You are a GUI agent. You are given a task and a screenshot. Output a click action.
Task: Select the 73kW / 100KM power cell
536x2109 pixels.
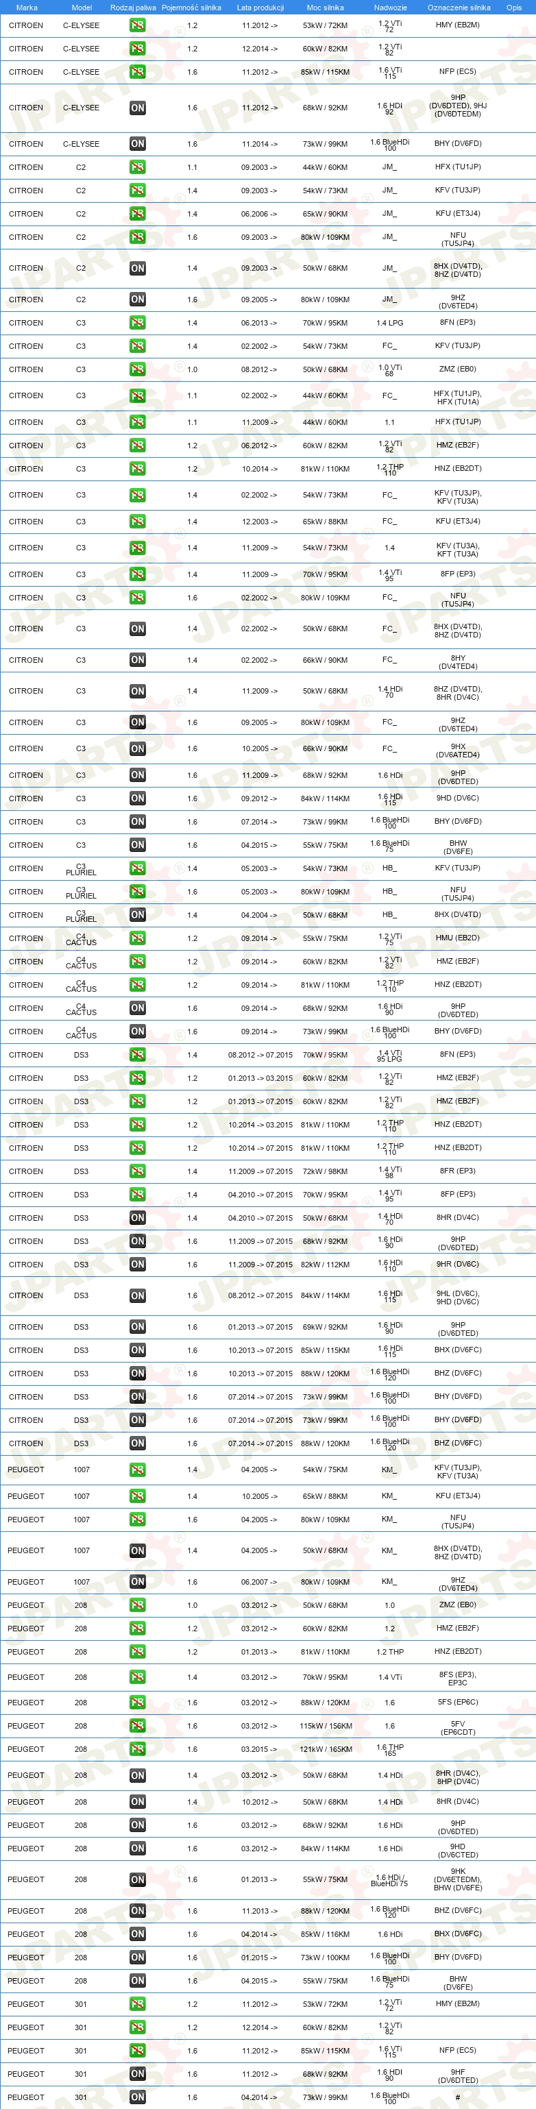pos(326,1958)
